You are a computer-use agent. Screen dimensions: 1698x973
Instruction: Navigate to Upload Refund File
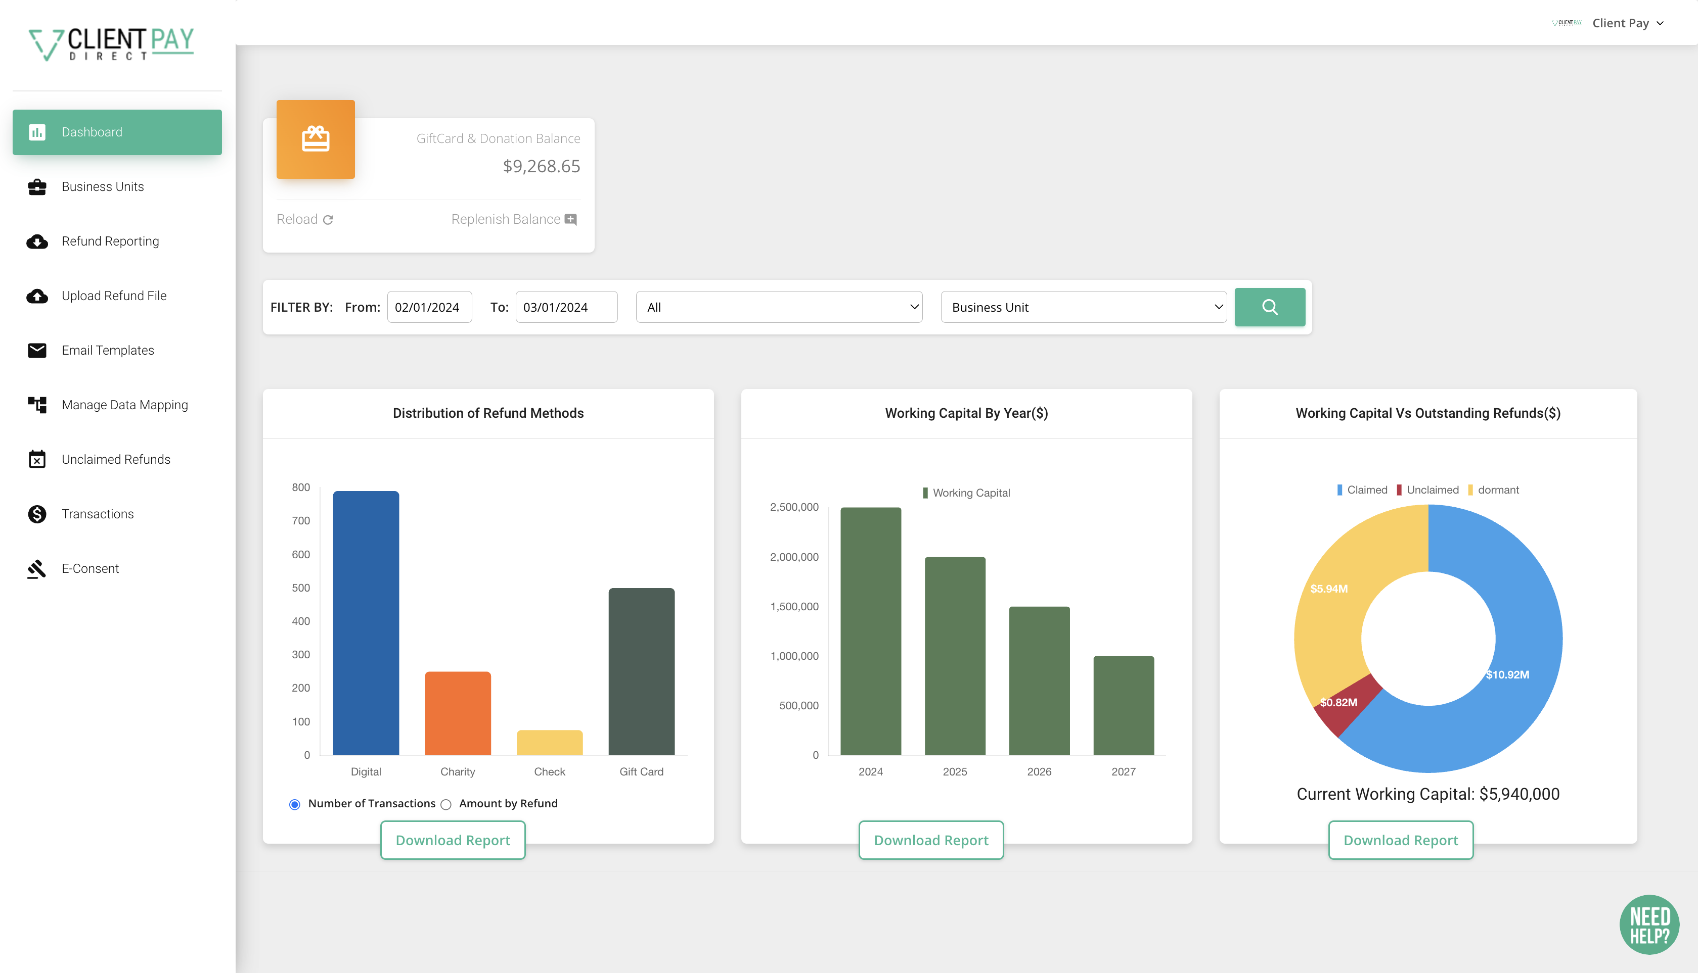click(117, 296)
